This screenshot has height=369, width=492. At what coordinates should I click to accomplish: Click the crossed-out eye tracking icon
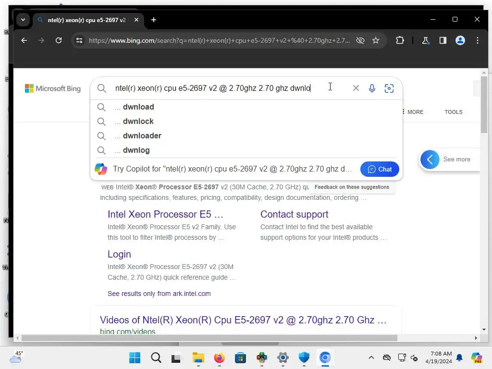tap(360, 40)
